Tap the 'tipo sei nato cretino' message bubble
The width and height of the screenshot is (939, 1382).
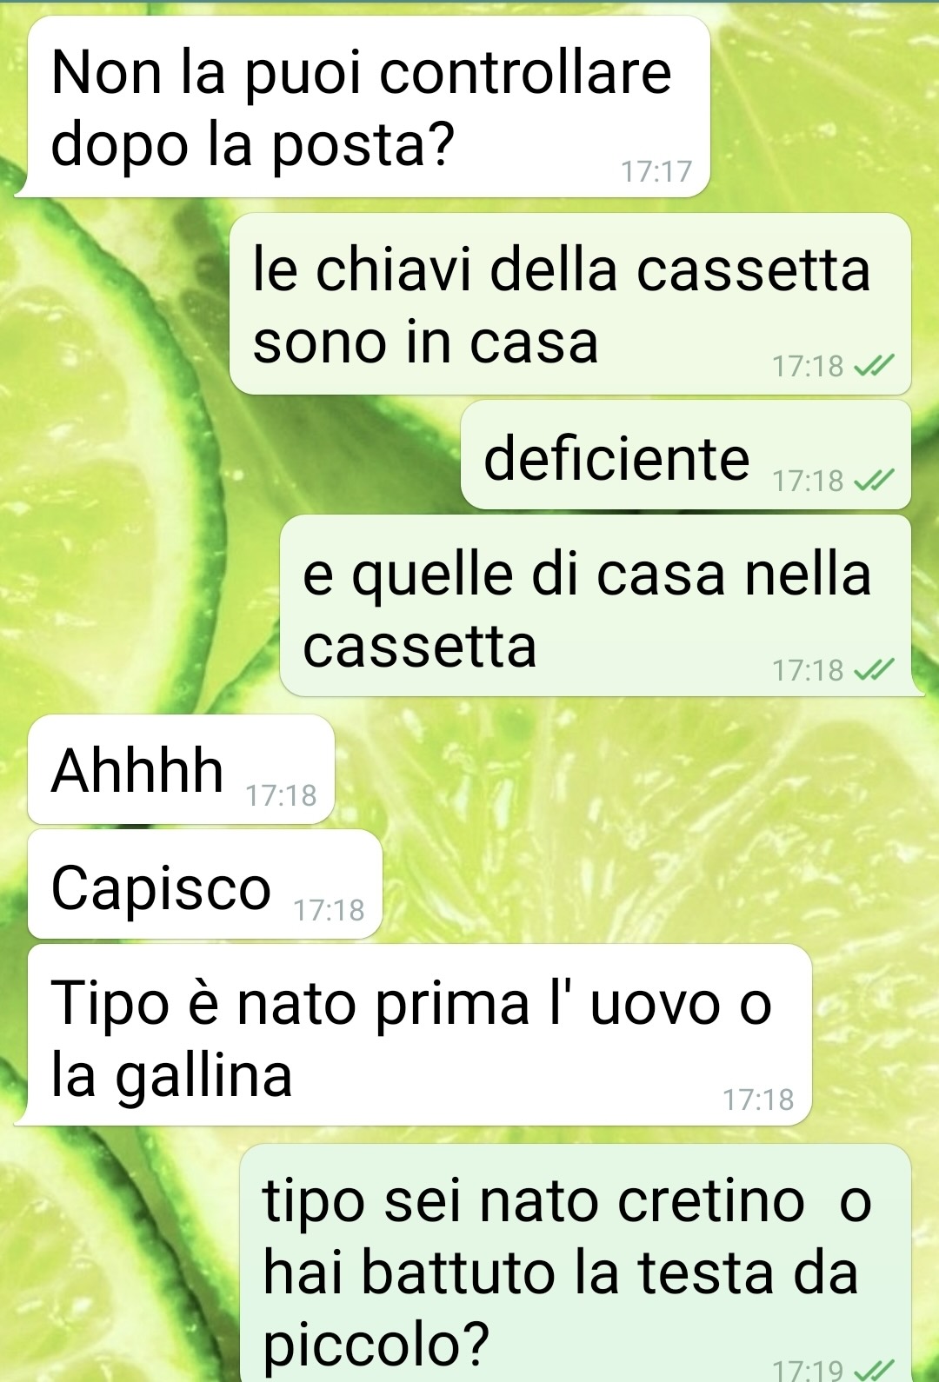tap(576, 1264)
